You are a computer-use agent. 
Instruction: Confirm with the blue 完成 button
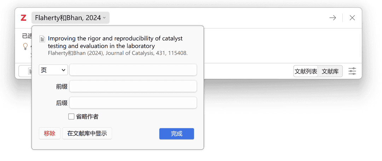tap(176, 134)
